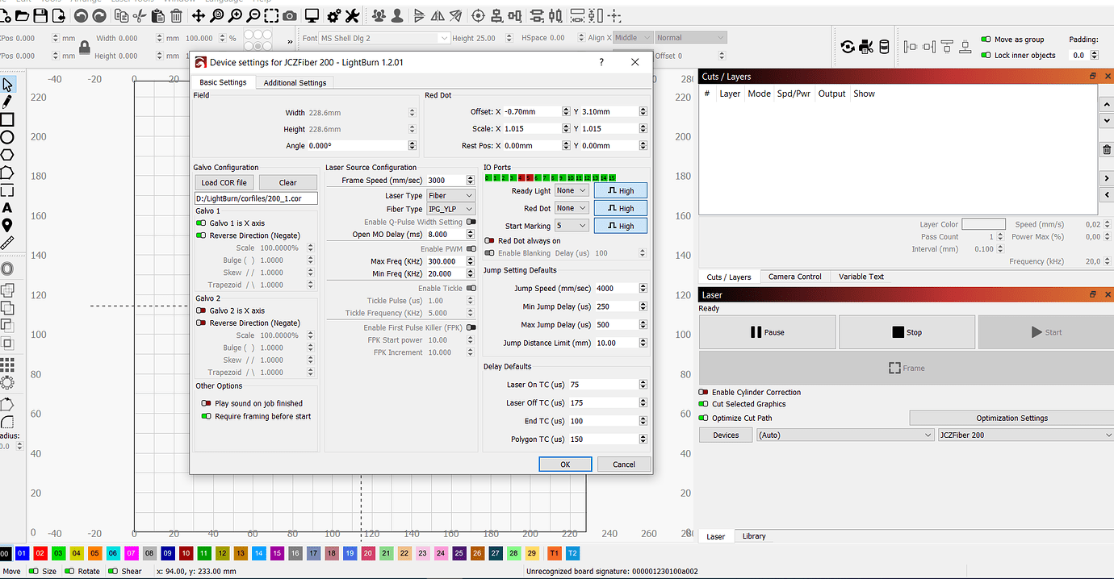Click the trash icon beside Cuts / Layers list
1114x579 pixels.
tap(1106, 150)
